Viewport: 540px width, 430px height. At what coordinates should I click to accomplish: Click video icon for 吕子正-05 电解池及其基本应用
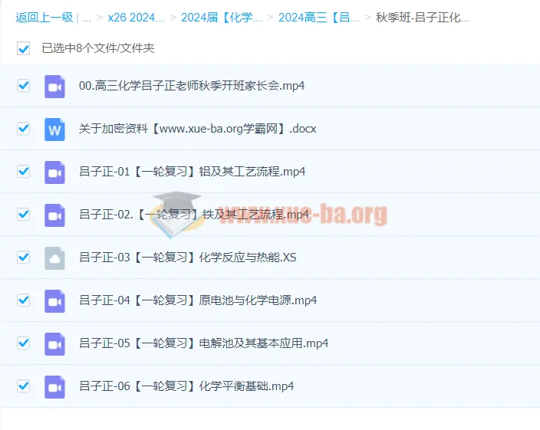pos(54,343)
